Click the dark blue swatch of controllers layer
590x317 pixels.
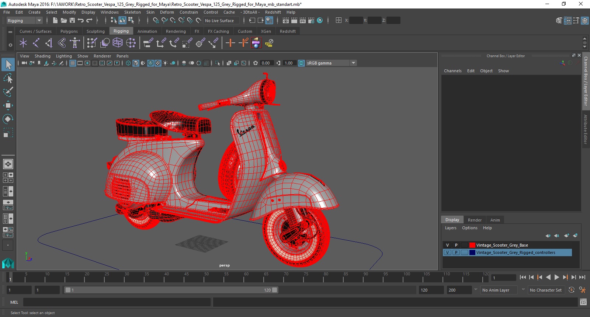click(x=472, y=252)
